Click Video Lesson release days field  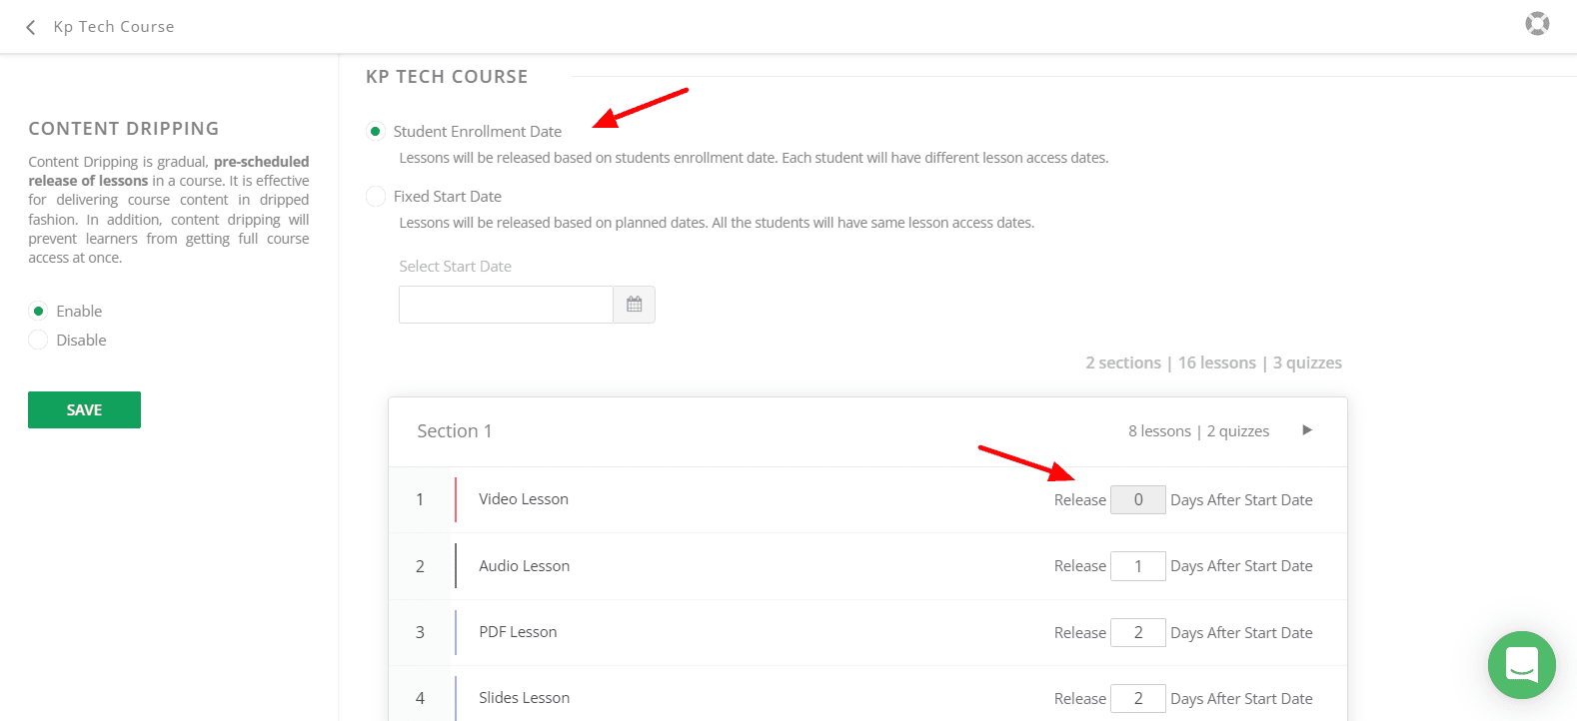tap(1137, 499)
